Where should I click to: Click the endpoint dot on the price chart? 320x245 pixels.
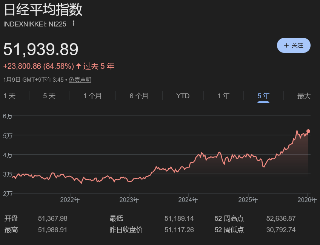point(308,131)
